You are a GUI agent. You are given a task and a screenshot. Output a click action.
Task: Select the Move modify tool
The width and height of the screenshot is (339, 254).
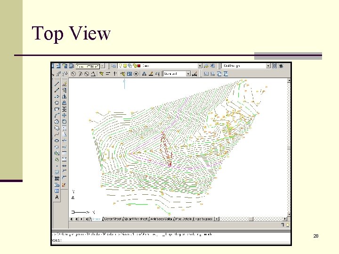click(64, 115)
